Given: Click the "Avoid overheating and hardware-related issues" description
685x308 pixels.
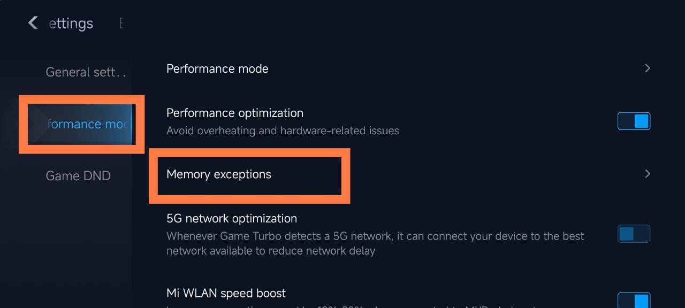Looking at the screenshot, I should click(283, 131).
